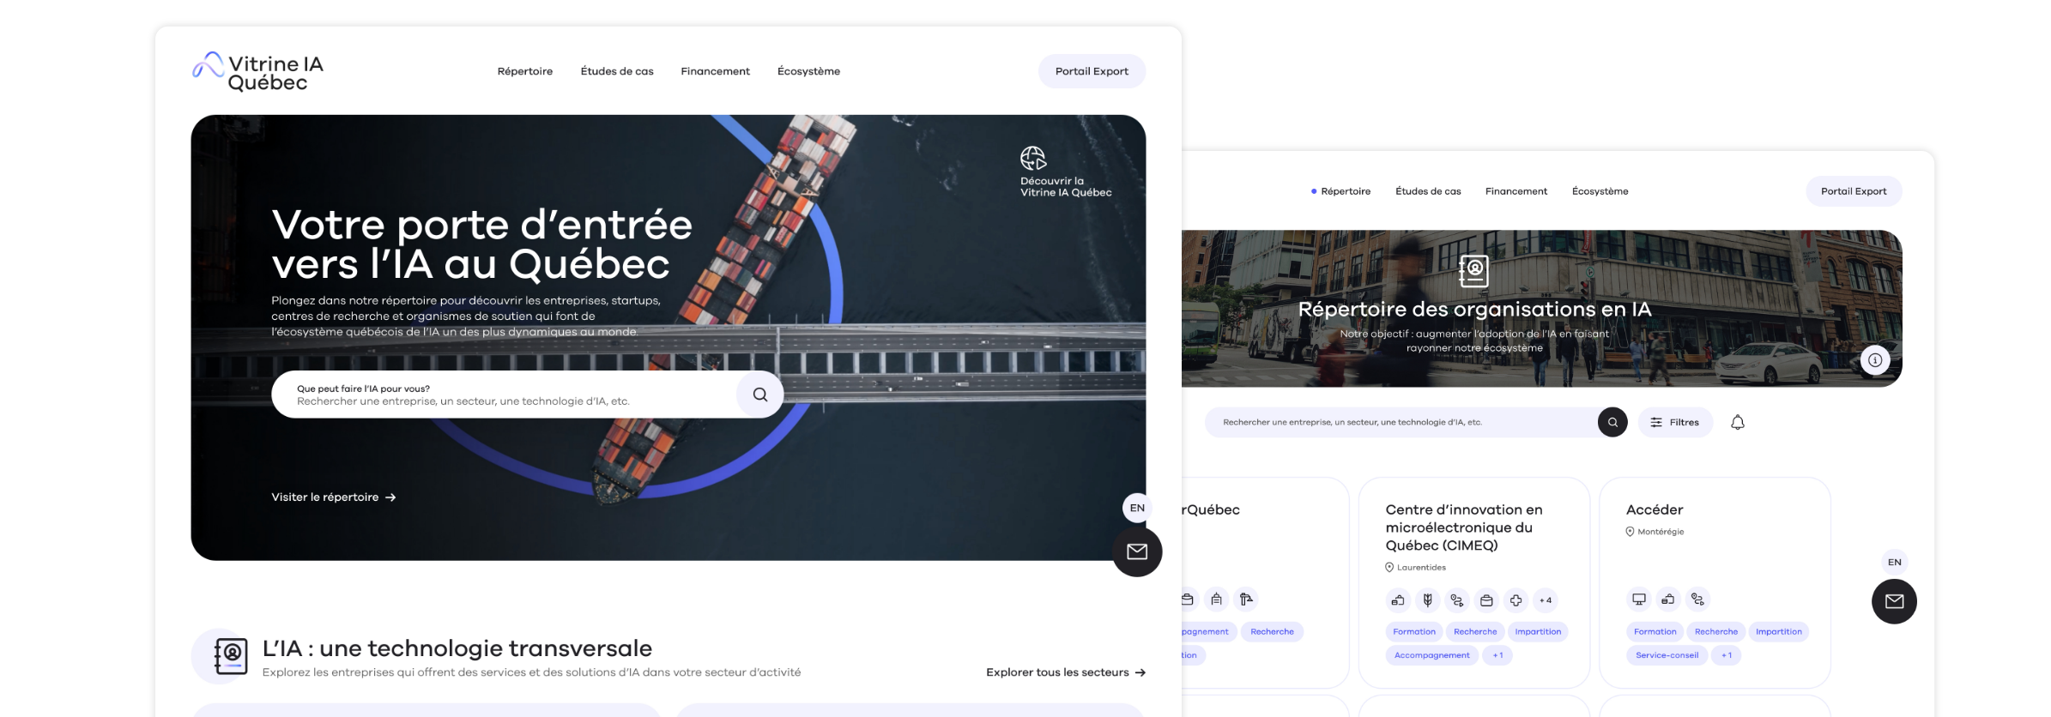Open Écosystème in the front window's menu
2051x717 pixels.
[x=808, y=71]
